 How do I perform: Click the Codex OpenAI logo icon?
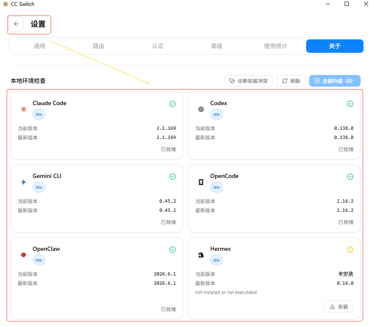click(x=201, y=109)
